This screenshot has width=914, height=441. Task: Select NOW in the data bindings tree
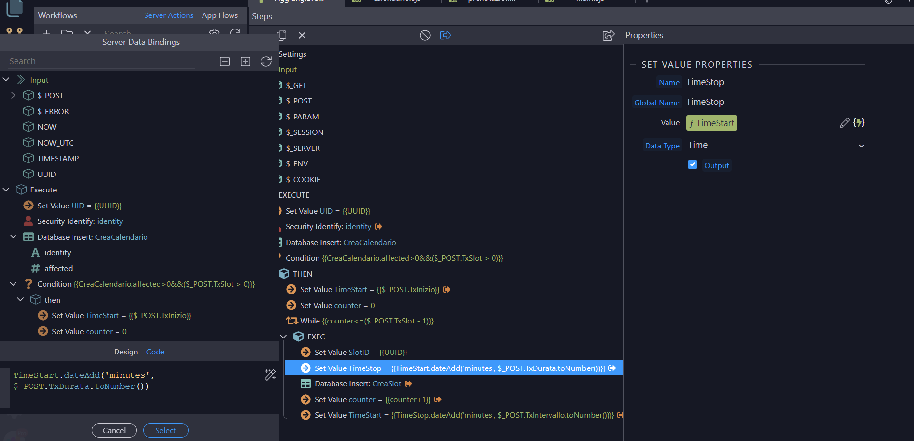tap(46, 127)
